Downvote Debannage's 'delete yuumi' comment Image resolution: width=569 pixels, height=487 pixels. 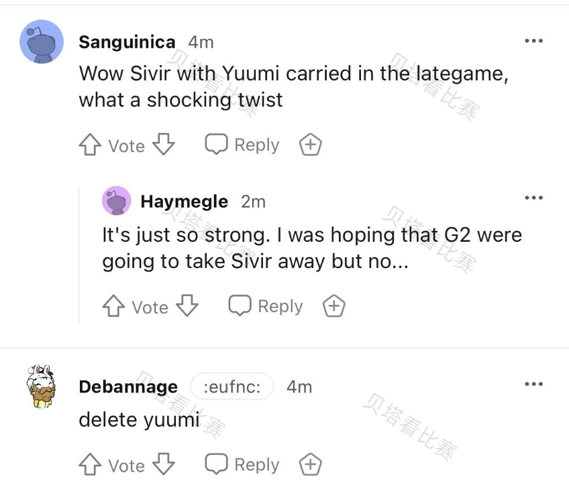(164, 464)
